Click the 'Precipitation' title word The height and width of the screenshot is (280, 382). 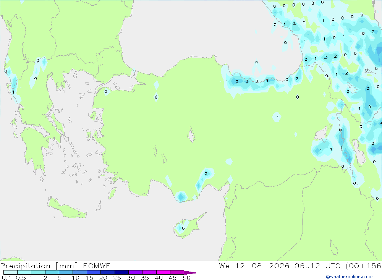25,266
